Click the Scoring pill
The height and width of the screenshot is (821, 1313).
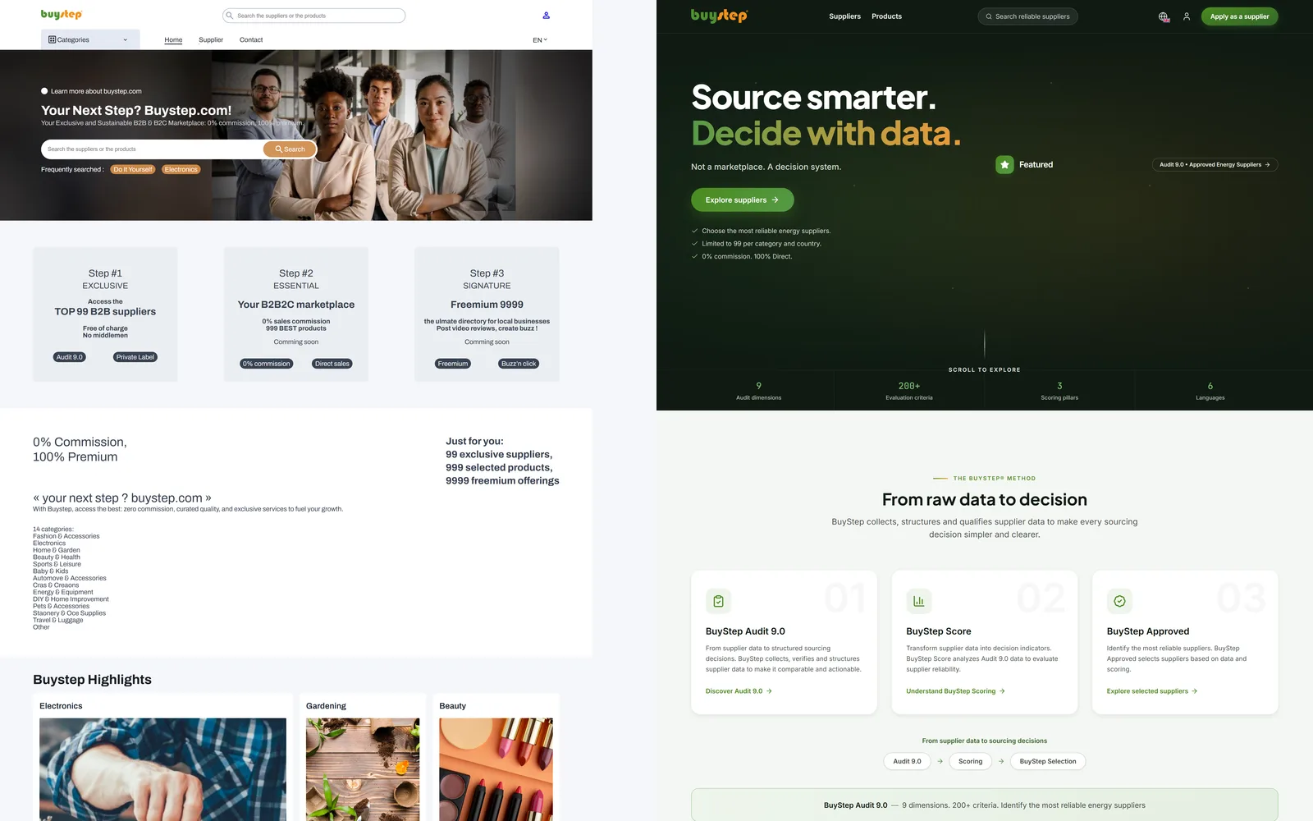[970, 761]
